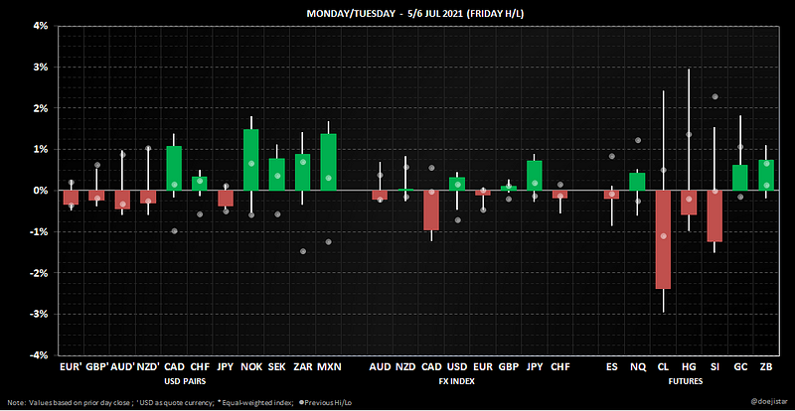Click the green USD bar in FX Index
Viewport: 795px width, 411px height.
coord(457,184)
